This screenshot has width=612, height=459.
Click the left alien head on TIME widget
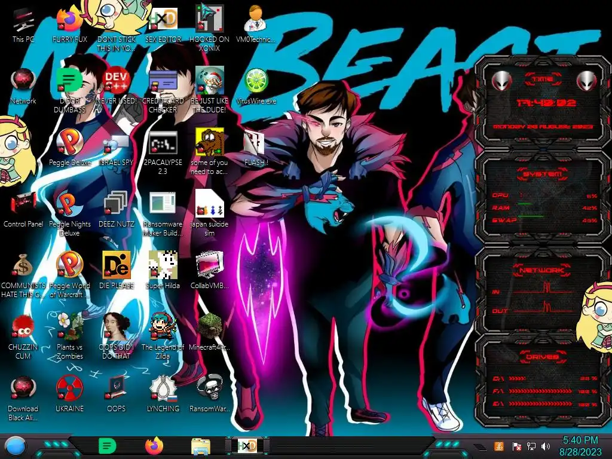pos(501,81)
